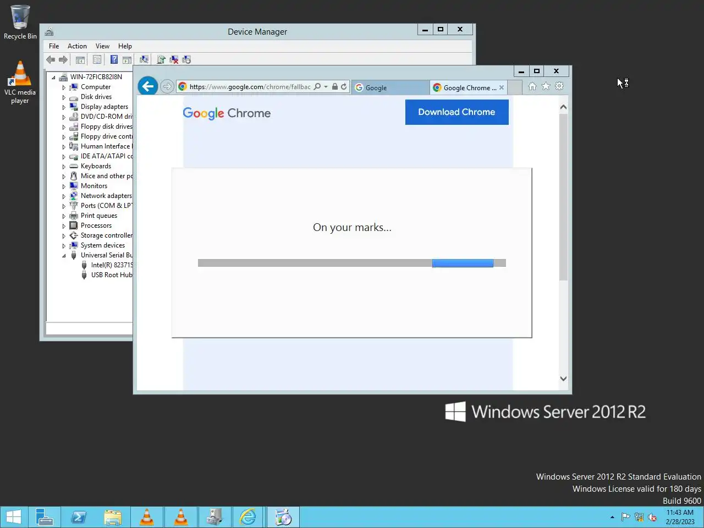Open the Windows Start button
704x528 pixels.
click(x=13, y=517)
